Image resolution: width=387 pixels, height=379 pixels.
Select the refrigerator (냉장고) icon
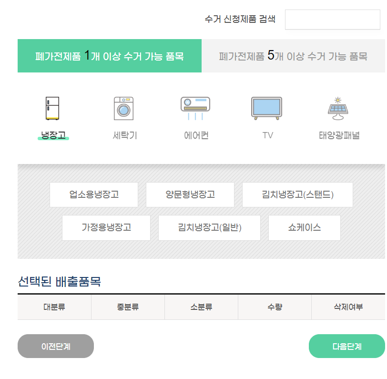coord(52,108)
